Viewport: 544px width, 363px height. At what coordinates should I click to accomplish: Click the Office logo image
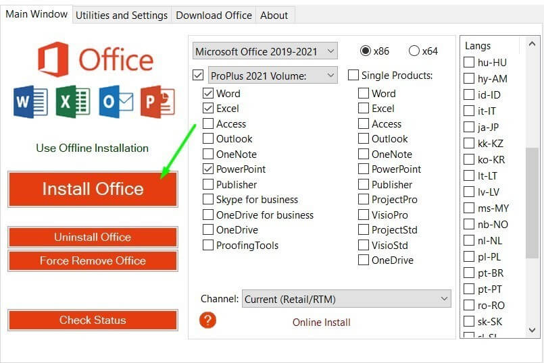click(x=96, y=59)
